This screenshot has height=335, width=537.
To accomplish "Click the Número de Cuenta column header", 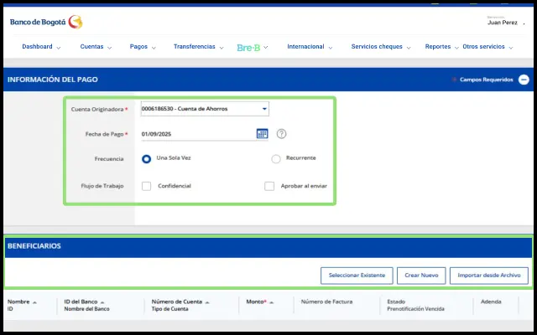I will coord(177,301).
